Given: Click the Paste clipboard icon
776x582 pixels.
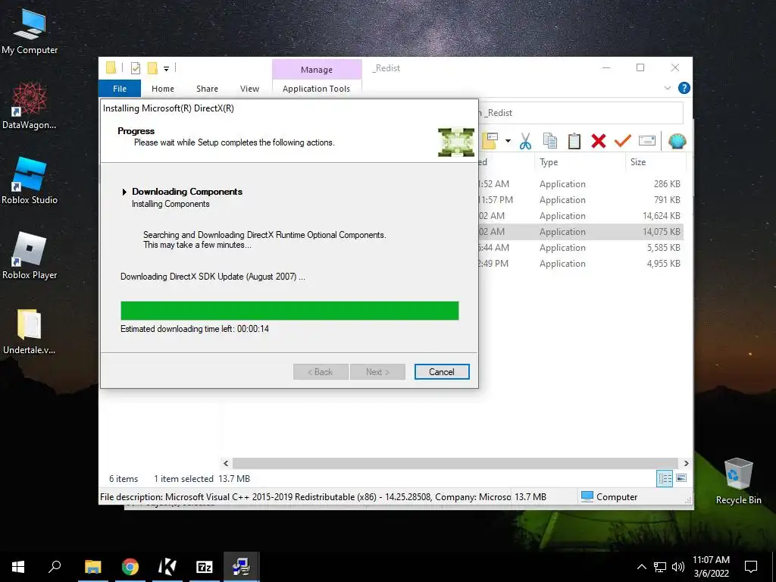Looking at the screenshot, I should coord(574,141).
